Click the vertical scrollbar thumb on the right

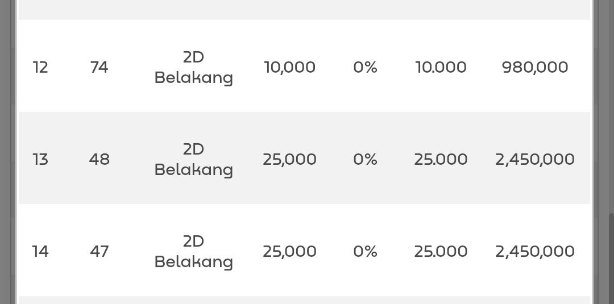(x=611, y=259)
